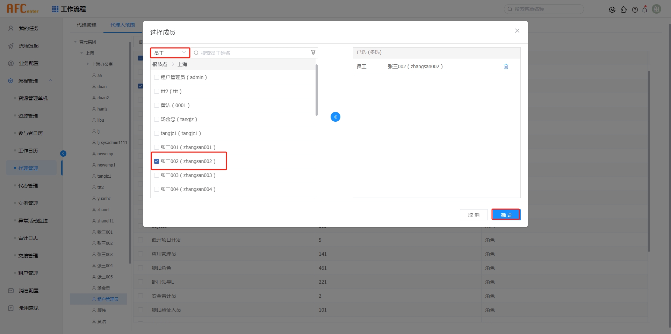Click the blue double-chevron transfer button
This screenshot has height=334, width=671.
[x=335, y=116]
